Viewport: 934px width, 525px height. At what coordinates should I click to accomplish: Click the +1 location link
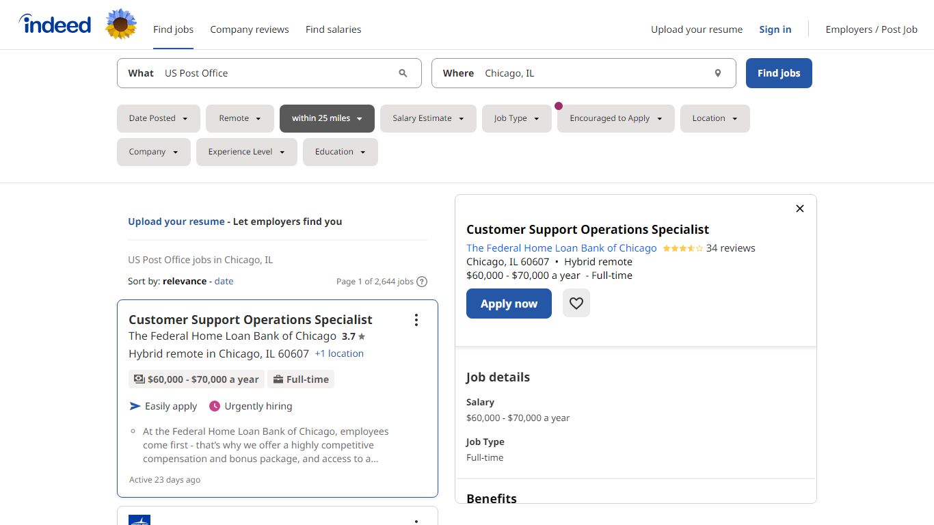click(x=339, y=353)
